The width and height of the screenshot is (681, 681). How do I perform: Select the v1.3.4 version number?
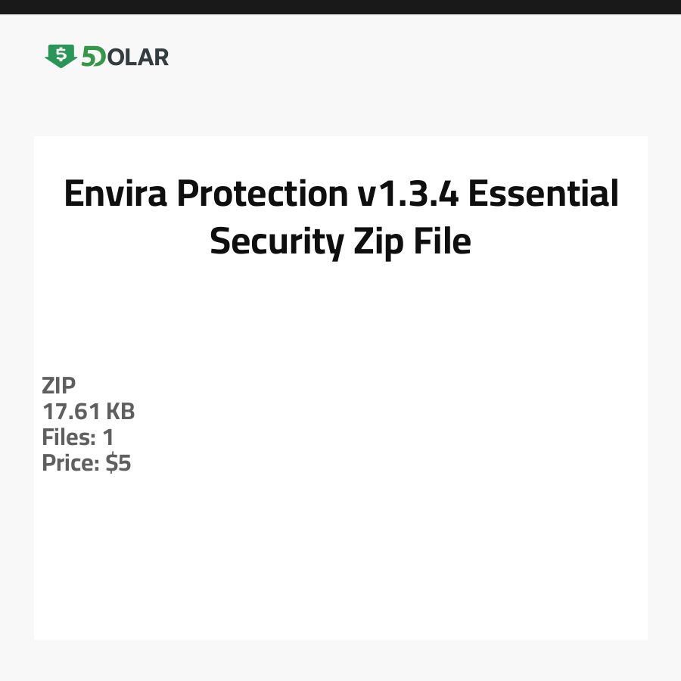[x=407, y=194]
